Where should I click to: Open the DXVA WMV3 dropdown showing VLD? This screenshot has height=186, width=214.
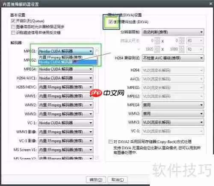coord(173,122)
